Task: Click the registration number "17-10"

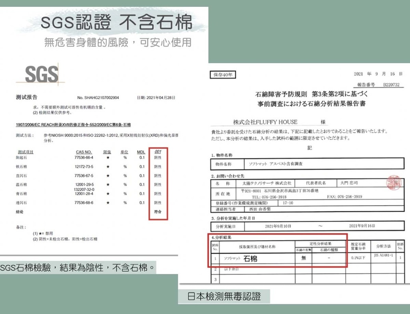Action: (288, 203)
